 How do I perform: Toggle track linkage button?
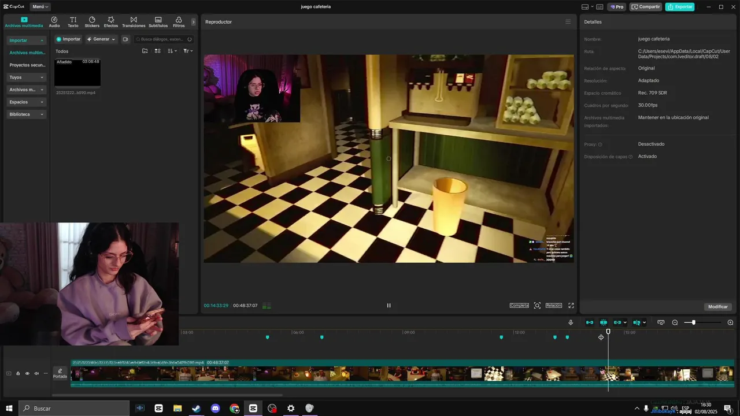[x=617, y=322]
